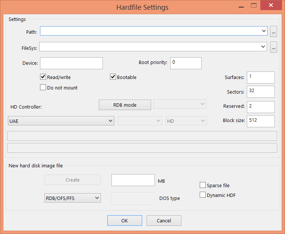Click the MB size input field

click(133, 180)
